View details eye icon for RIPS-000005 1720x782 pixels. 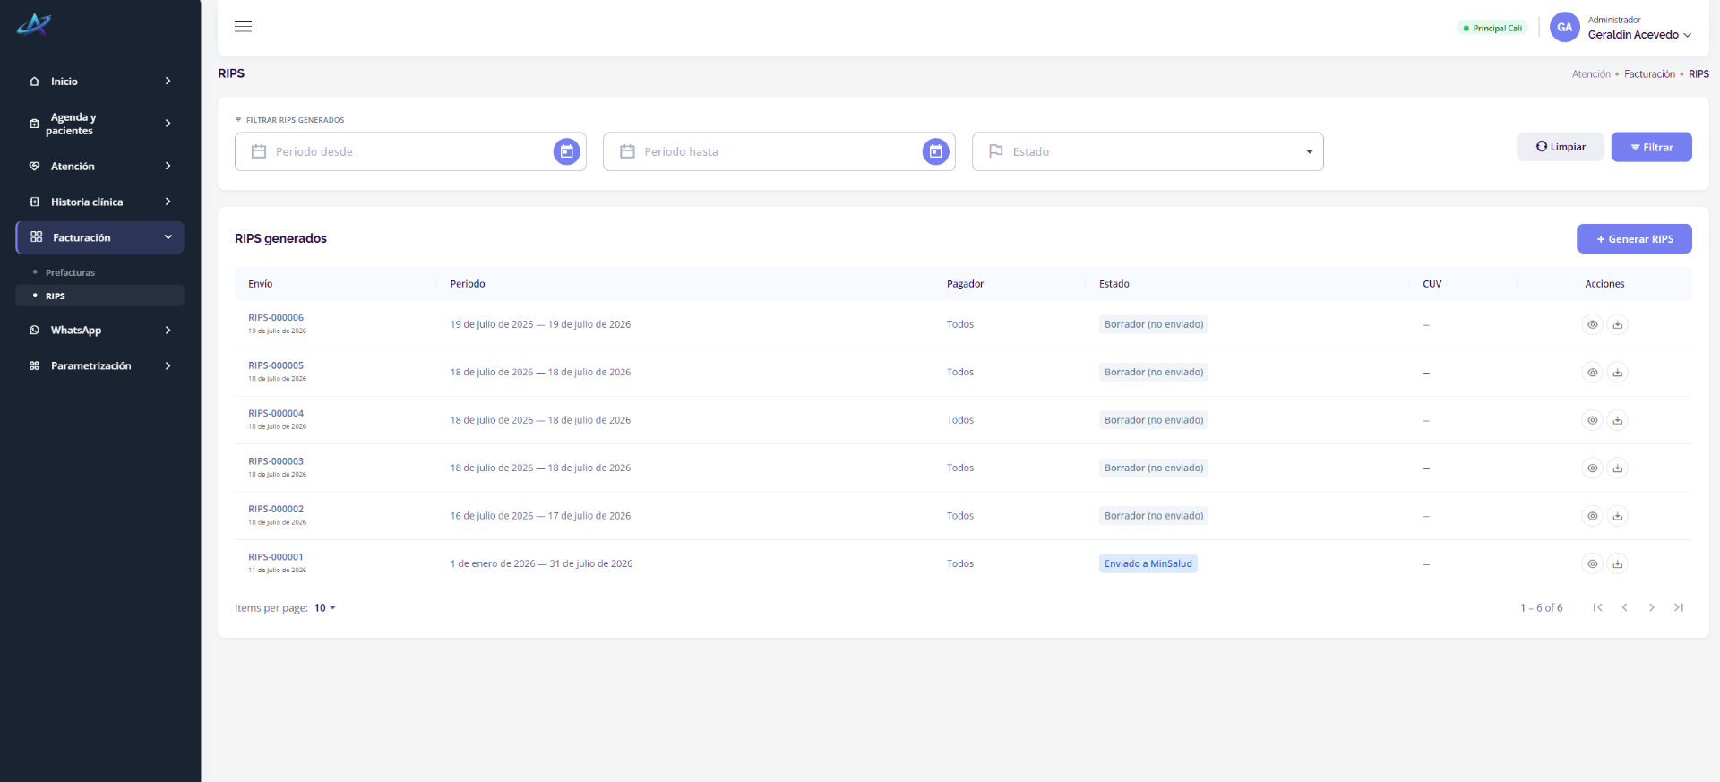tap(1592, 373)
